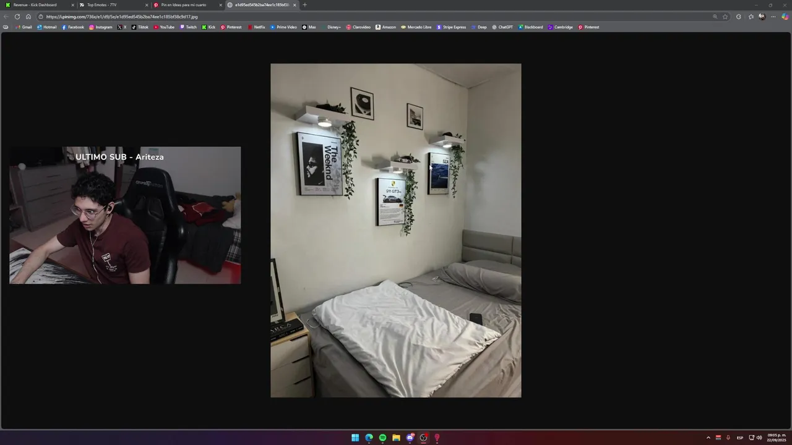792x445 pixels.
Task: Click the leftmost bookmarks bar icon
Action: coord(6,27)
